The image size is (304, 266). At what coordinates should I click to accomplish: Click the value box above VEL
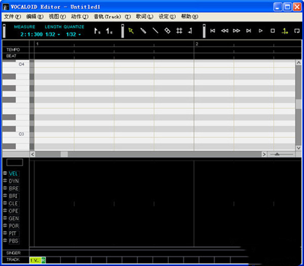15,162
